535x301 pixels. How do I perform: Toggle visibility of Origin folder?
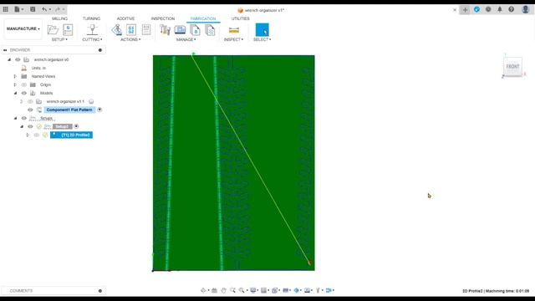pos(24,84)
